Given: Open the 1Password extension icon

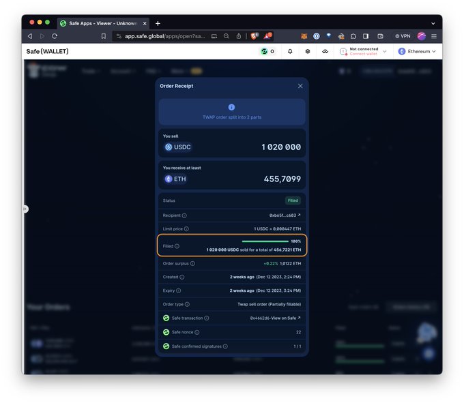Looking at the screenshot, I should click(317, 36).
